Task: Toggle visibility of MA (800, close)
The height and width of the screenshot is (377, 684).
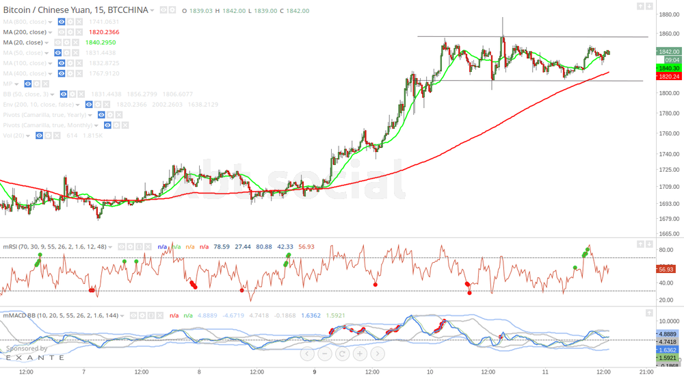Action: (62, 22)
